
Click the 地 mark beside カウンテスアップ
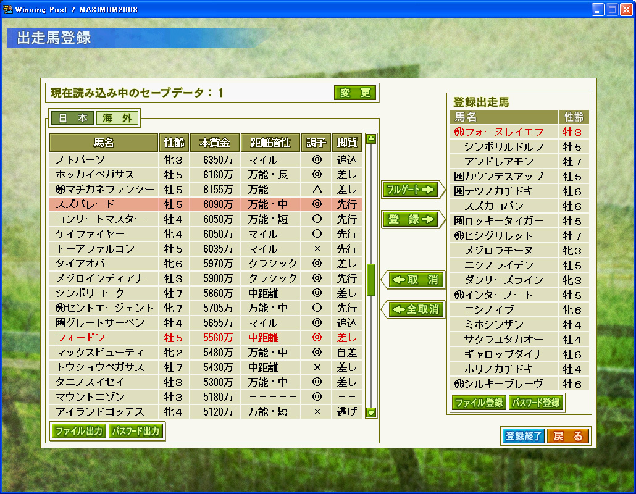459,177
